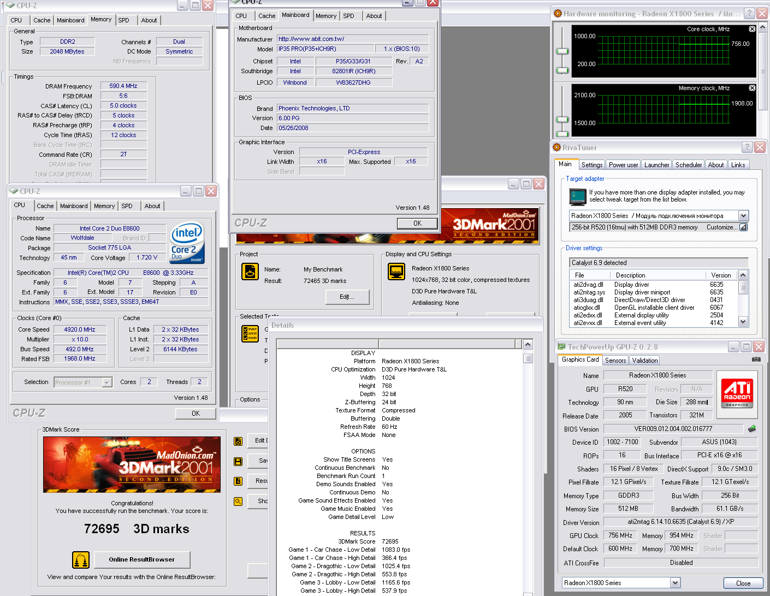Screen dimensions: 770x596
Task: Close the Memory clock graph in Hardware monitoring
Action: tap(752, 88)
